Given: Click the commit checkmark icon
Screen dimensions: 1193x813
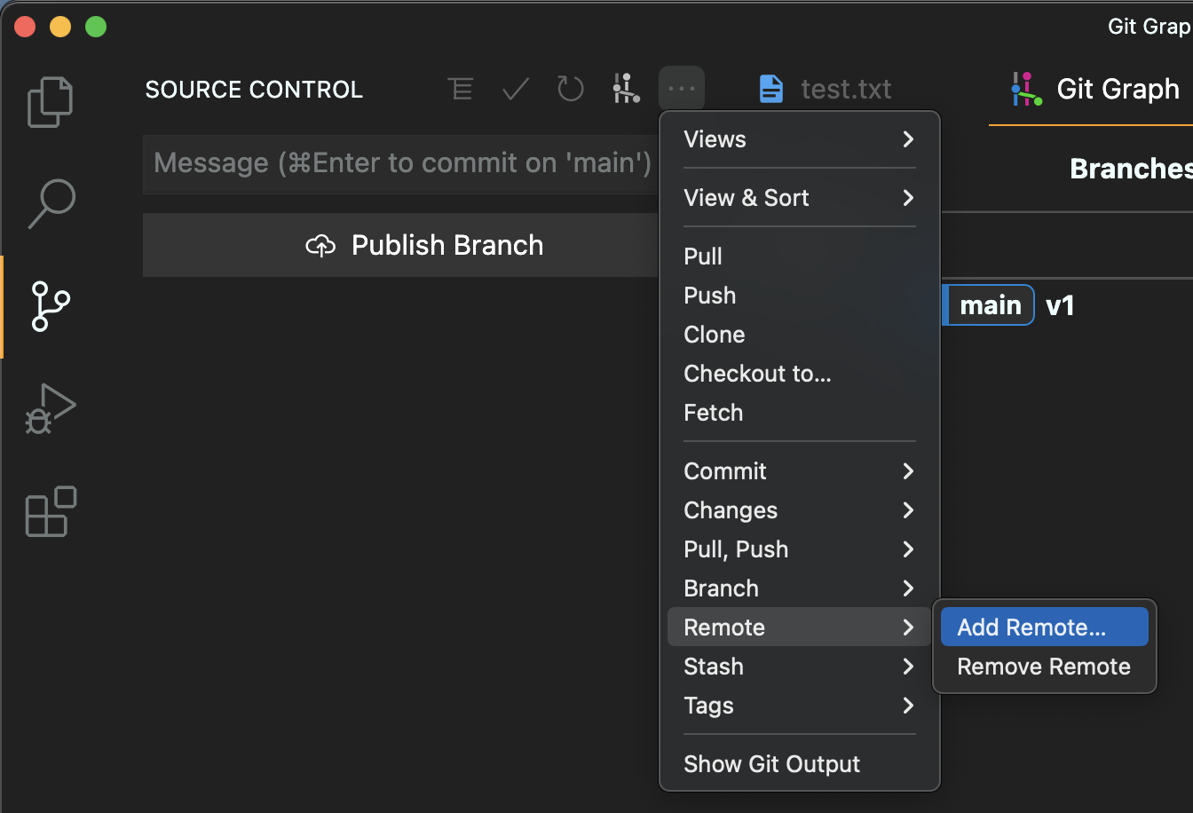Looking at the screenshot, I should [x=516, y=89].
